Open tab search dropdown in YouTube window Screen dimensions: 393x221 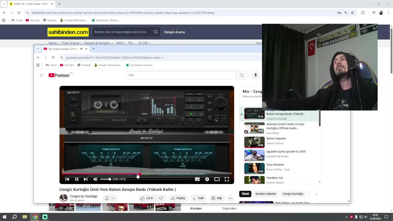[38, 49]
